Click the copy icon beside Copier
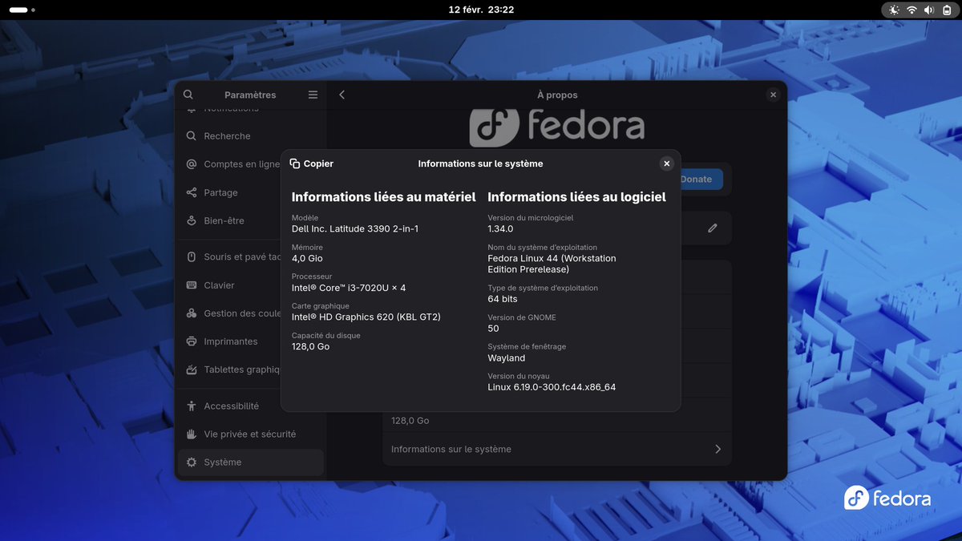 [294, 164]
